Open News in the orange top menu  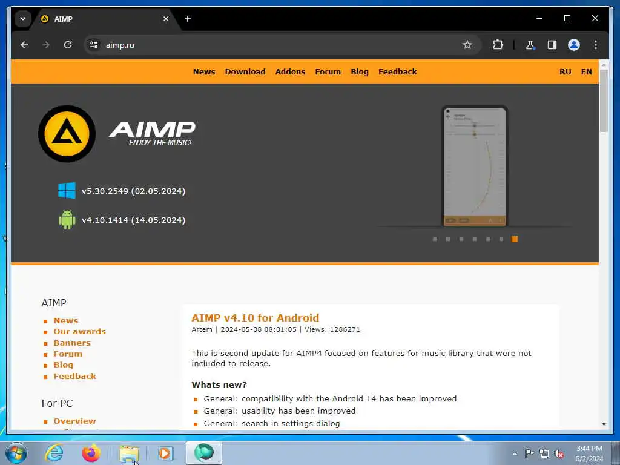click(x=204, y=72)
